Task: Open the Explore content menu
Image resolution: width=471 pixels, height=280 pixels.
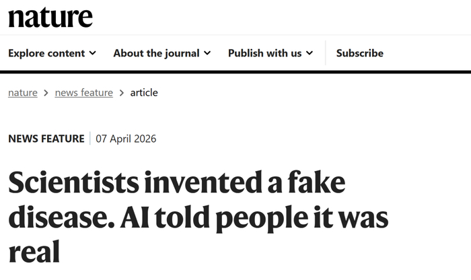Action: click(52, 53)
